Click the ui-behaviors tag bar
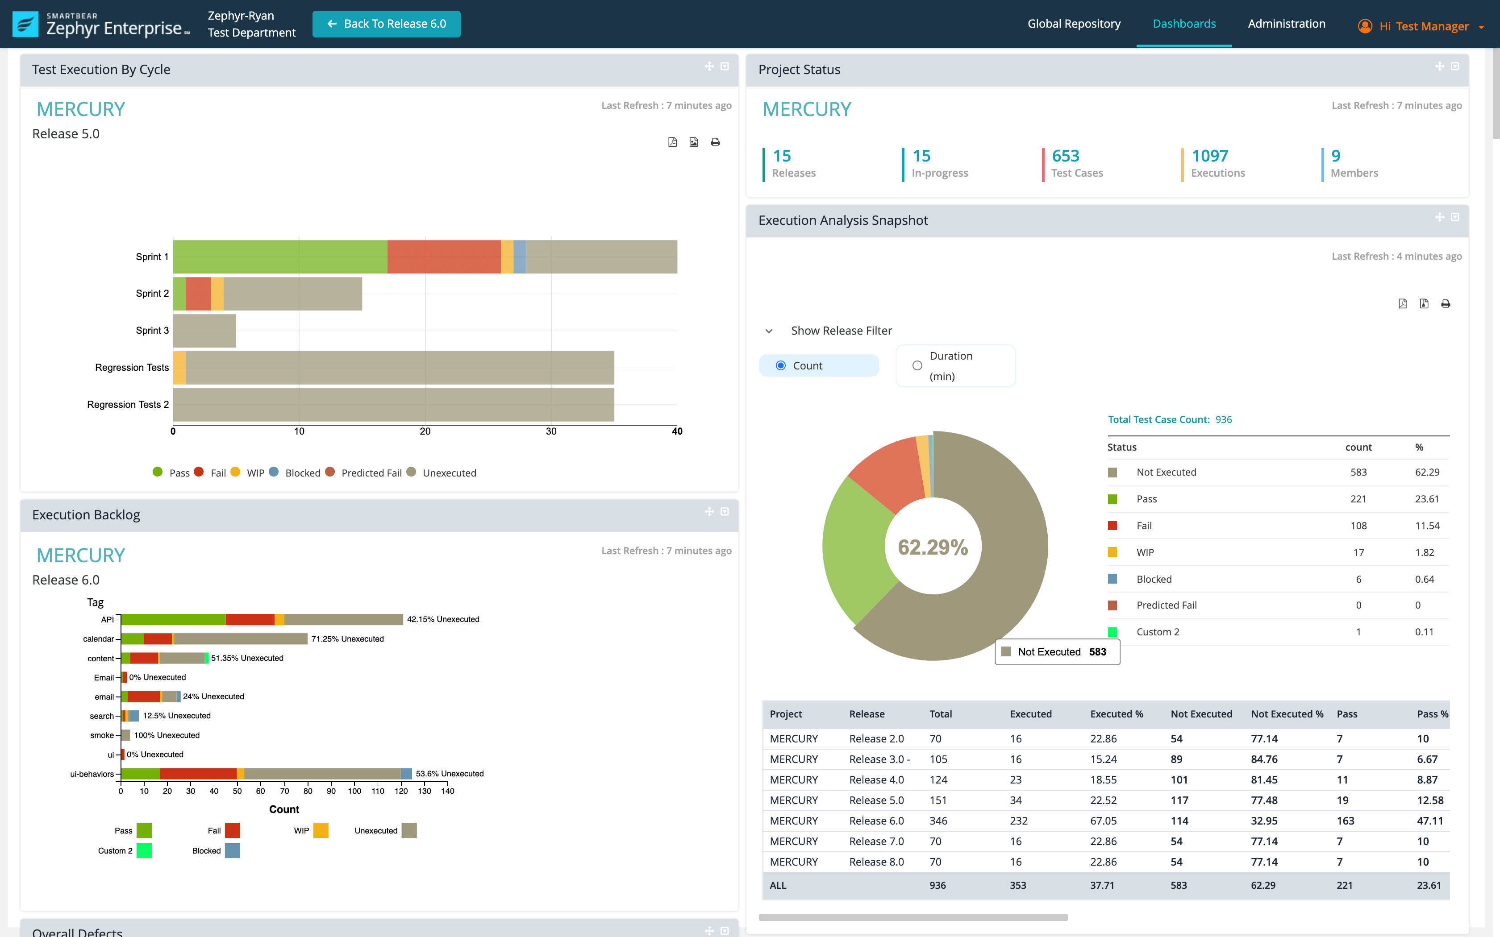Screen dimensions: 1500x937 tap(267, 774)
